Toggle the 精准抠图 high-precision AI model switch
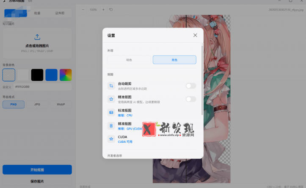This screenshot has width=306, height=188. 191,99
